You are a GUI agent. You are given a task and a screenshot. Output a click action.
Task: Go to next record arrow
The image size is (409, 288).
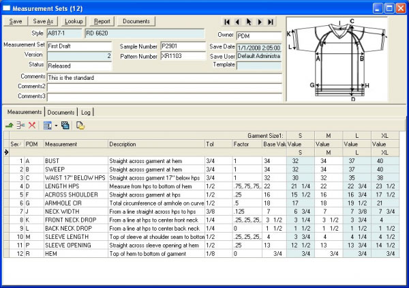tap(260, 22)
